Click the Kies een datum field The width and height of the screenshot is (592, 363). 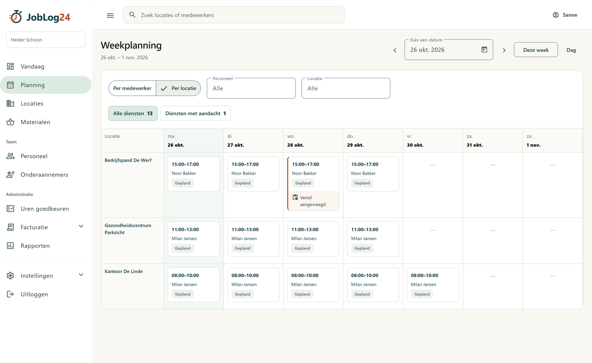[x=449, y=50]
